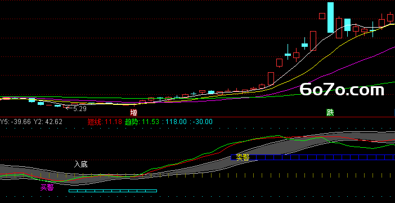Select the magenta 买警 buy alert label
The height and width of the screenshot is (203, 395).
[x=47, y=187]
